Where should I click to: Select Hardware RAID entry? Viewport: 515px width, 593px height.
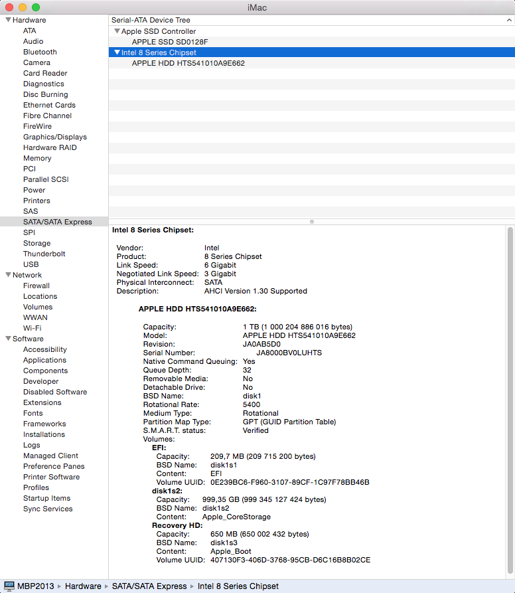(50, 147)
